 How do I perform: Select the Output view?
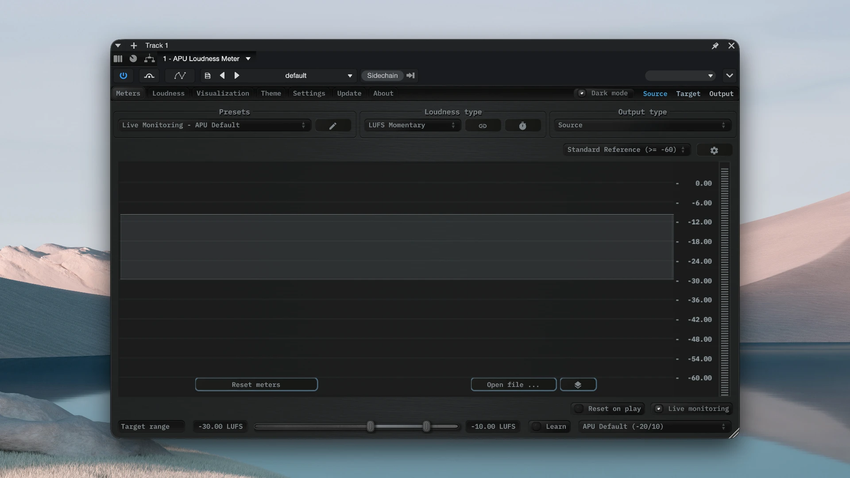pyautogui.click(x=721, y=94)
